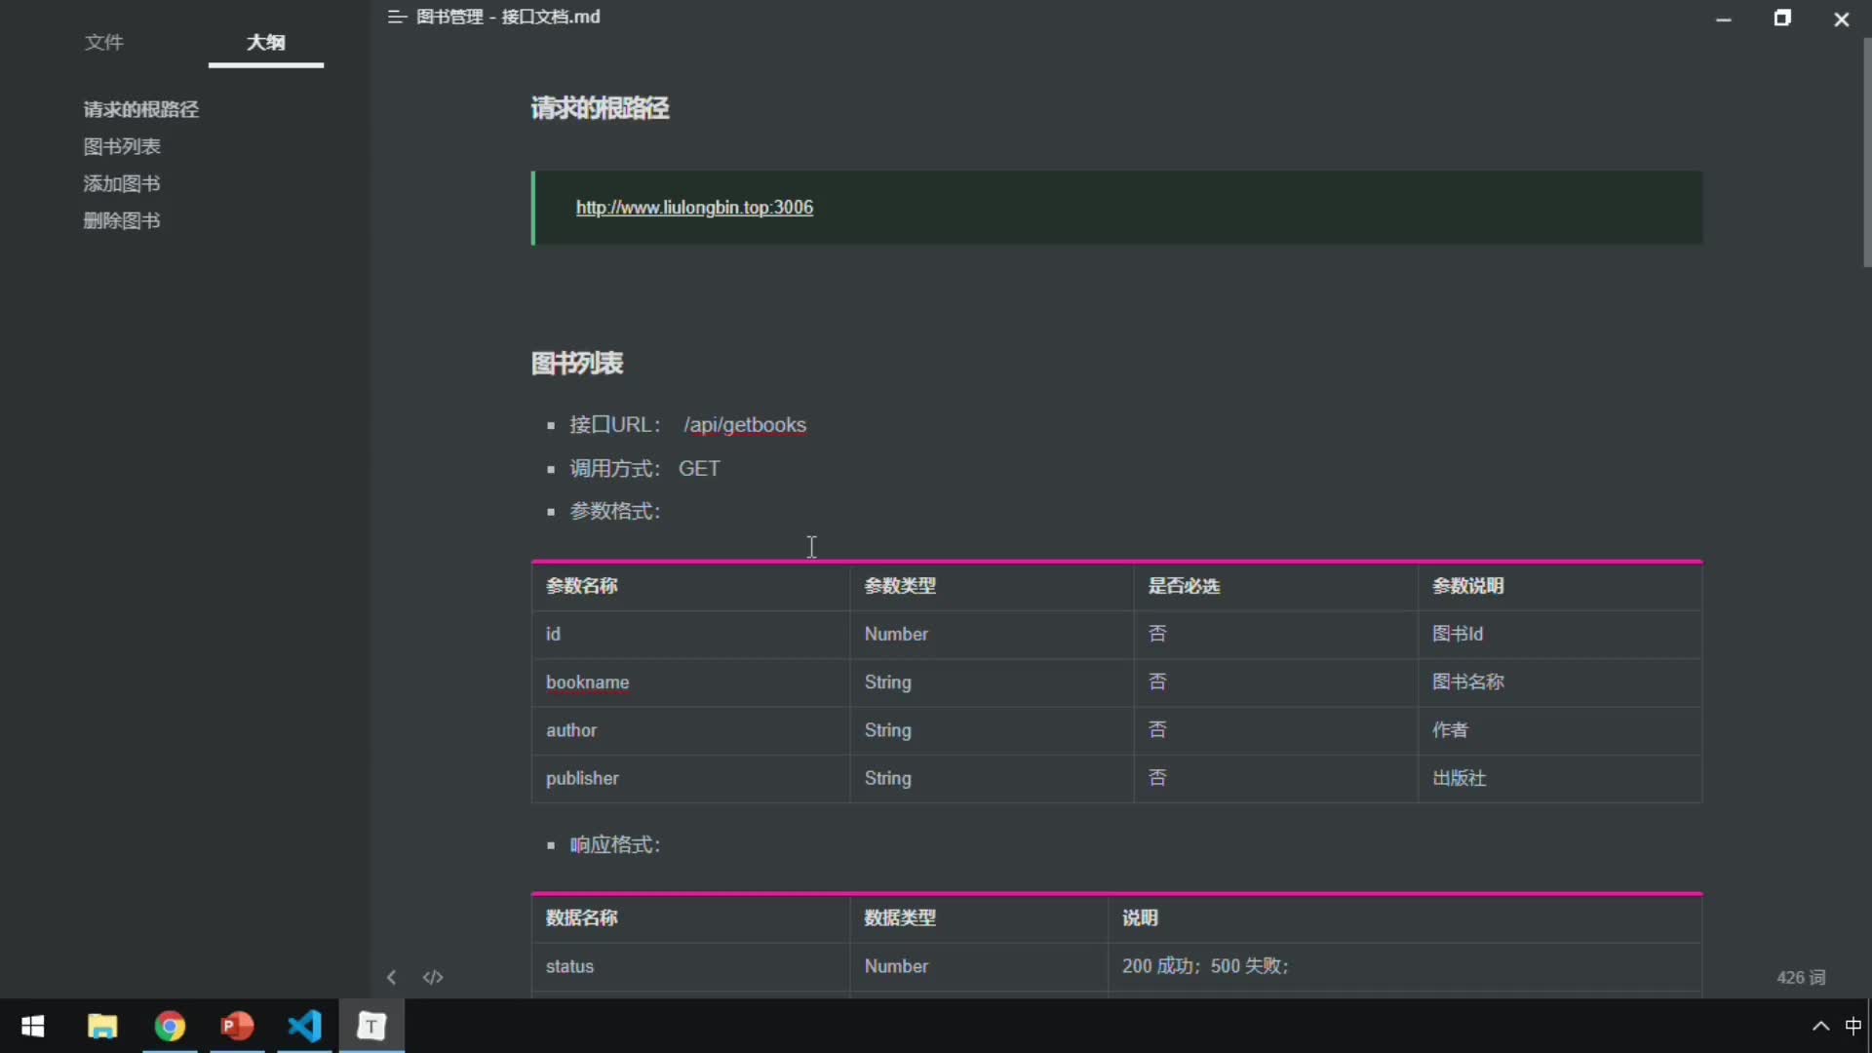Screen dimensions: 1872x1053
Task: Jump to 添加图书 in the outline
Action: (122, 183)
